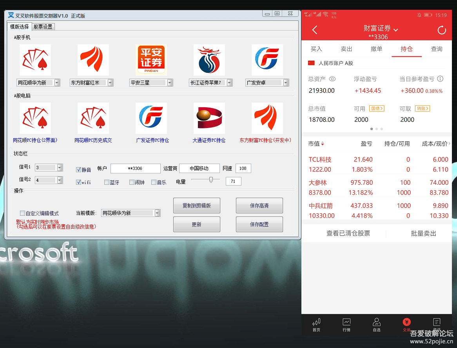Click the 保存高清 button
Viewport: 457px width, 348px height.
[259, 206]
